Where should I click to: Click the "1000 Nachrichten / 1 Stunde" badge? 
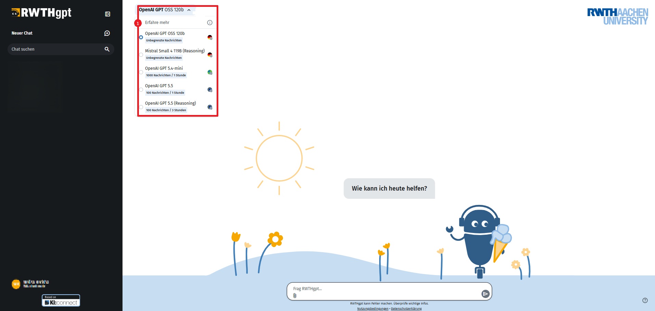tap(166, 75)
